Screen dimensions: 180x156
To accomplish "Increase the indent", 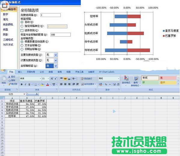I will (x=77, y=84).
